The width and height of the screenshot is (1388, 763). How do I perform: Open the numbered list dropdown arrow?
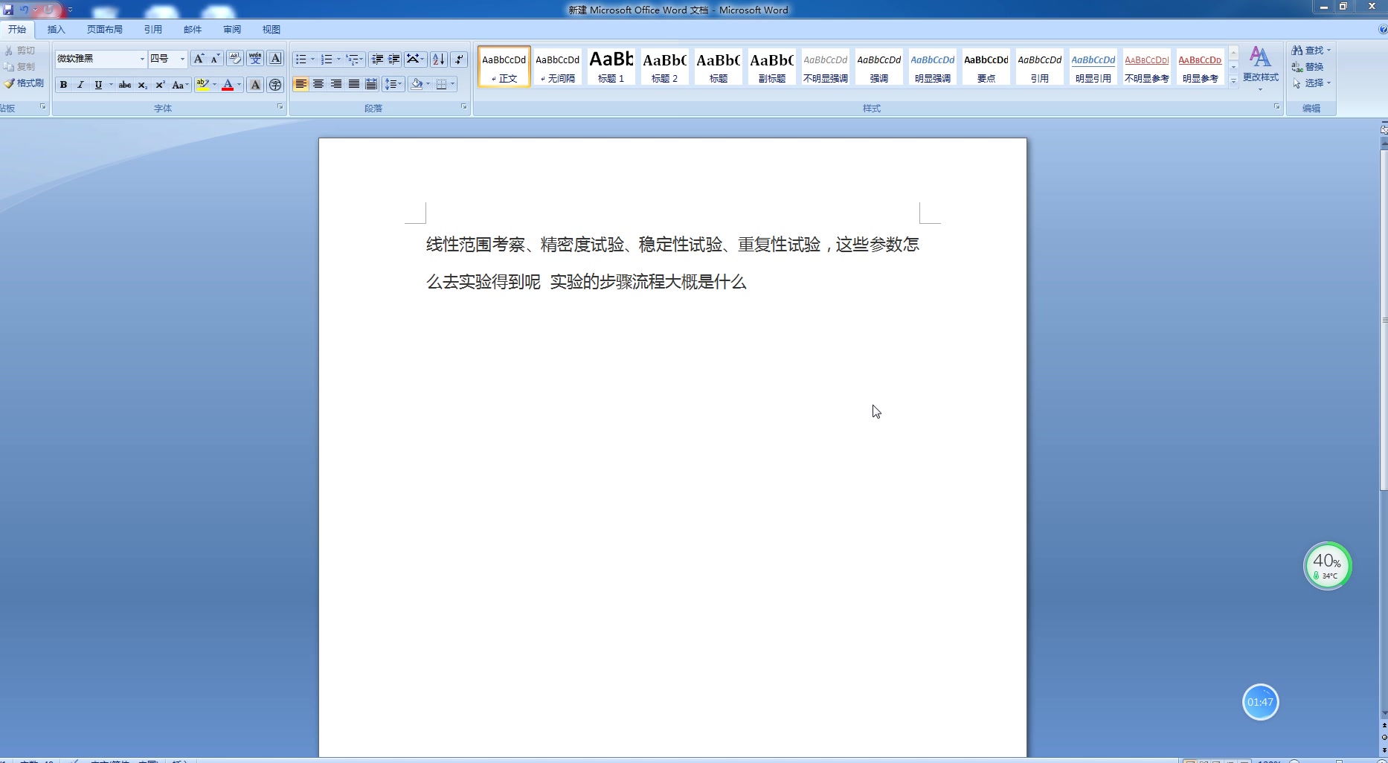pyautogui.click(x=338, y=59)
